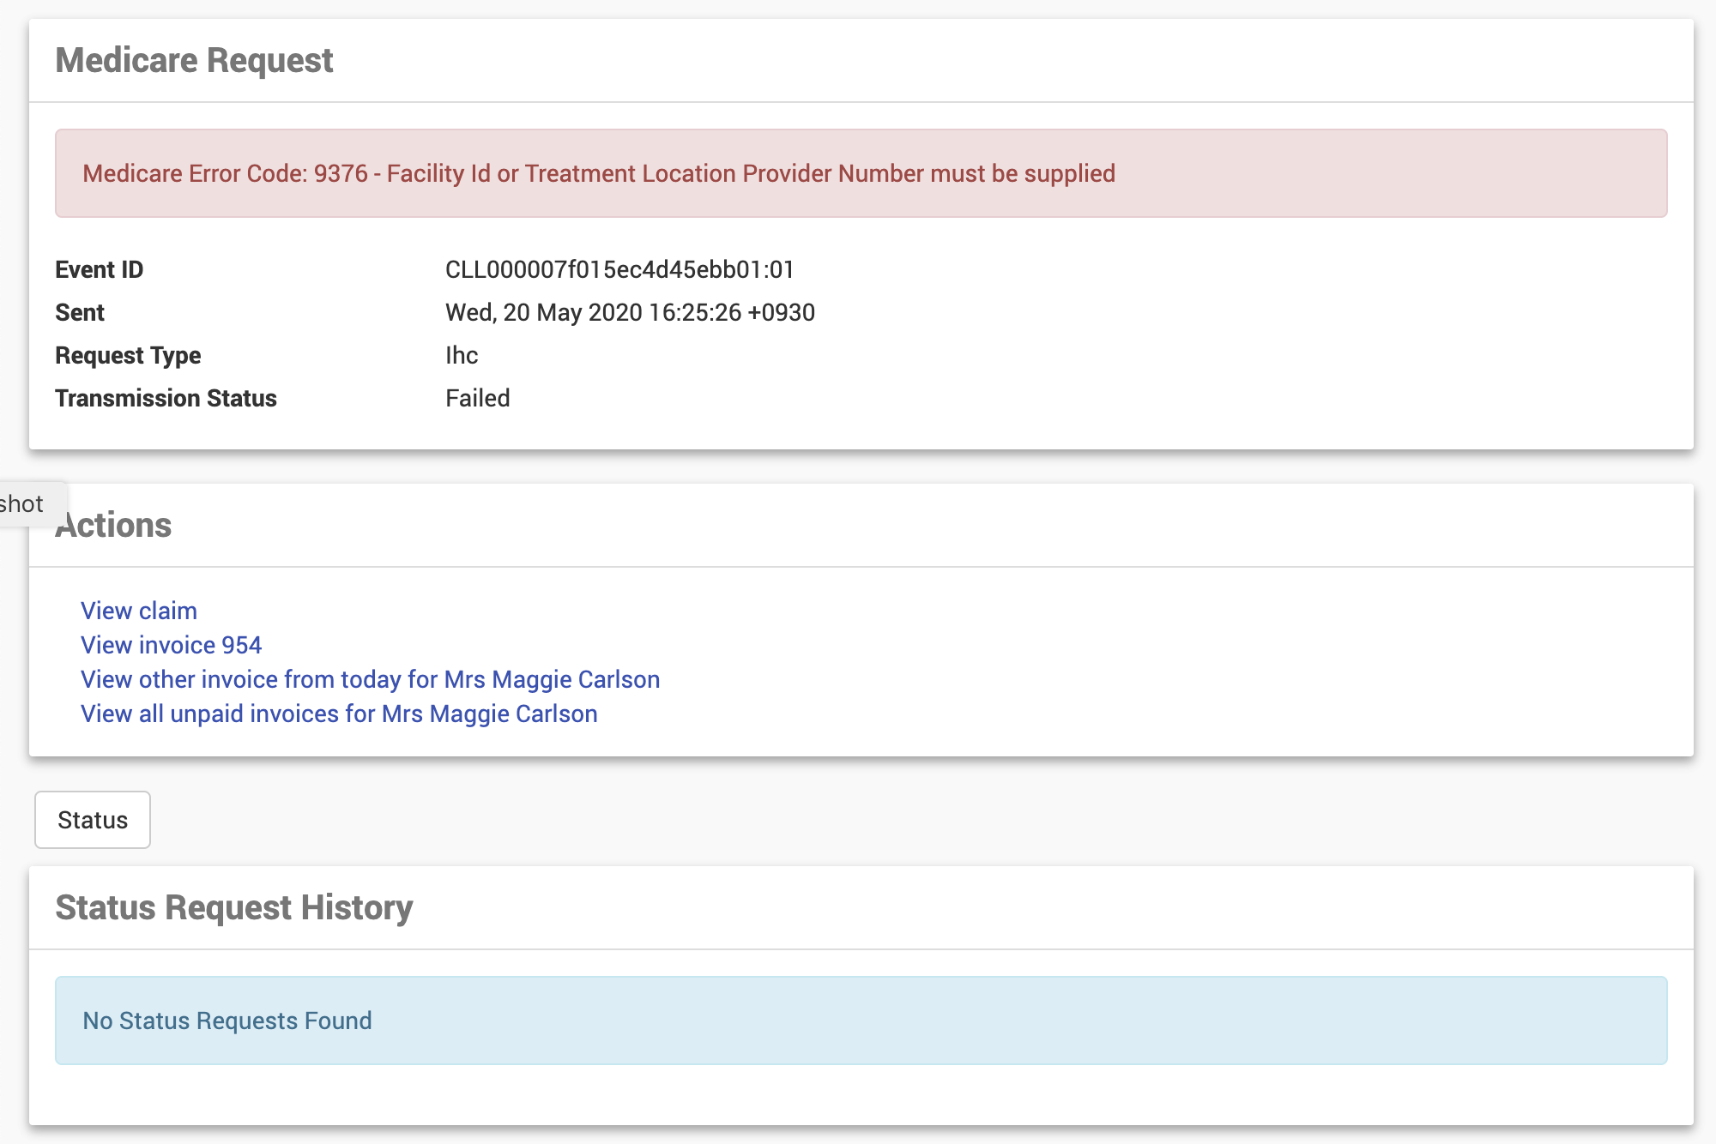The height and width of the screenshot is (1144, 1716).
Task: Click View invoice 954 link
Action: (171, 645)
